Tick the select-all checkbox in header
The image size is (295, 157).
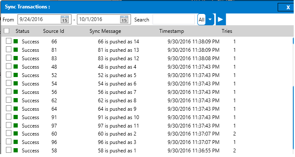(x=7, y=31)
